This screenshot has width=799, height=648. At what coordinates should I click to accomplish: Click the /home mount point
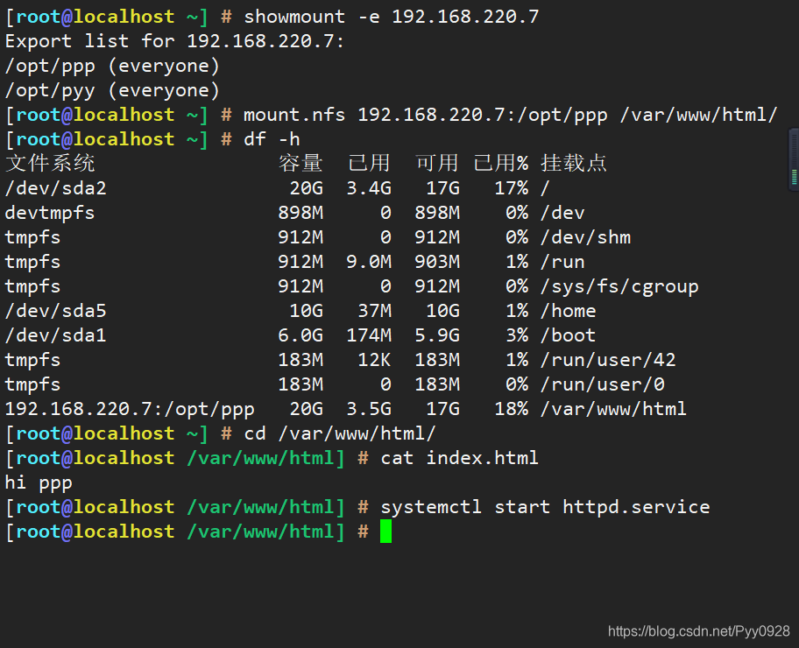[569, 311]
